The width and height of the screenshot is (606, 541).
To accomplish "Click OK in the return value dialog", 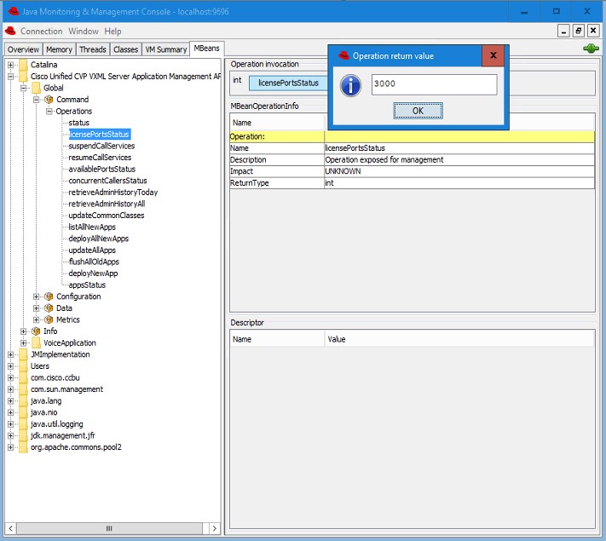I will click(418, 111).
